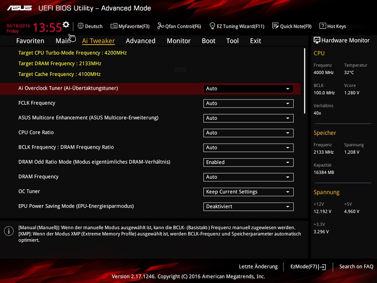Viewport: 377px width, 283px height.
Task: Open the clock settings gear icon
Action: [66, 25]
